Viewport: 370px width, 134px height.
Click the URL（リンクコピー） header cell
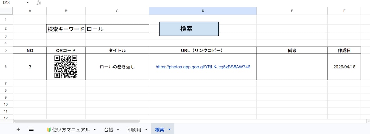pos(203,51)
